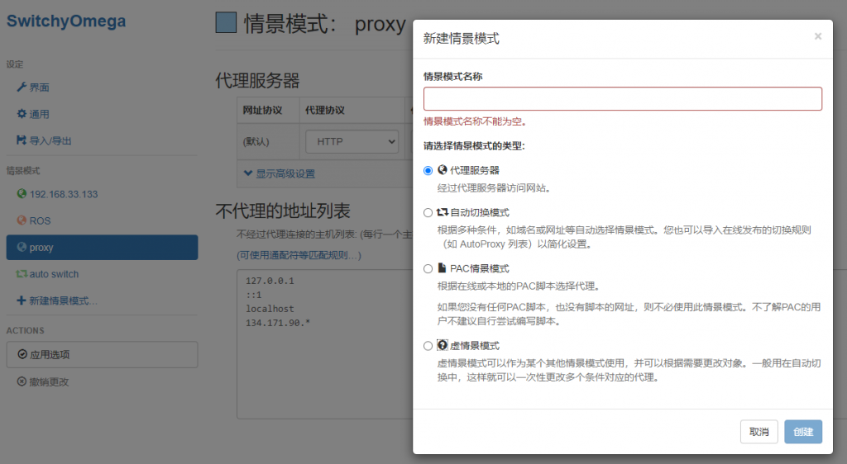
Task: Click 撤销更改 in the sidebar
Action: [x=48, y=381]
